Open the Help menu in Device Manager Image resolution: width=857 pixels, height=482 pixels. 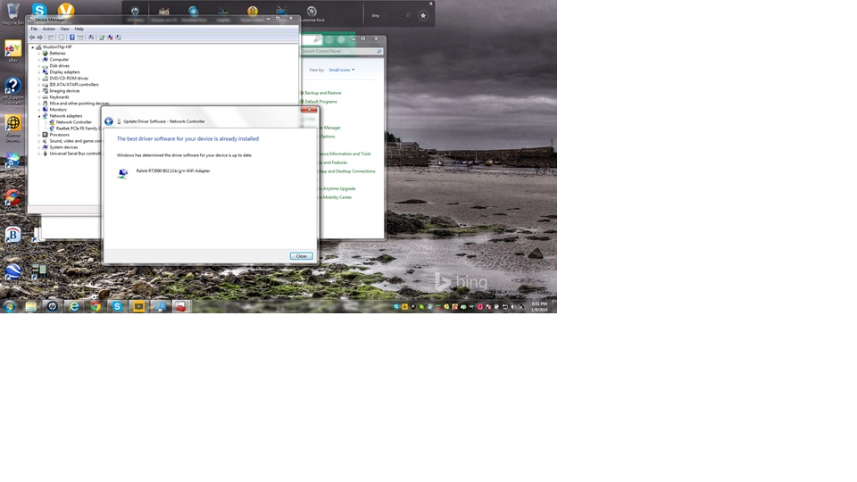[79, 29]
